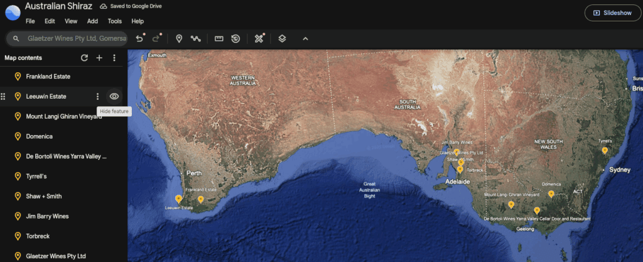
Task: Select the Add placemark tool
Action: coord(179,38)
